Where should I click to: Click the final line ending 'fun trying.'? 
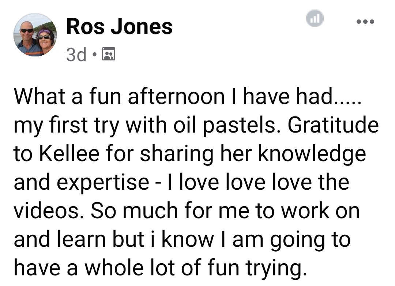click(161, 268)
